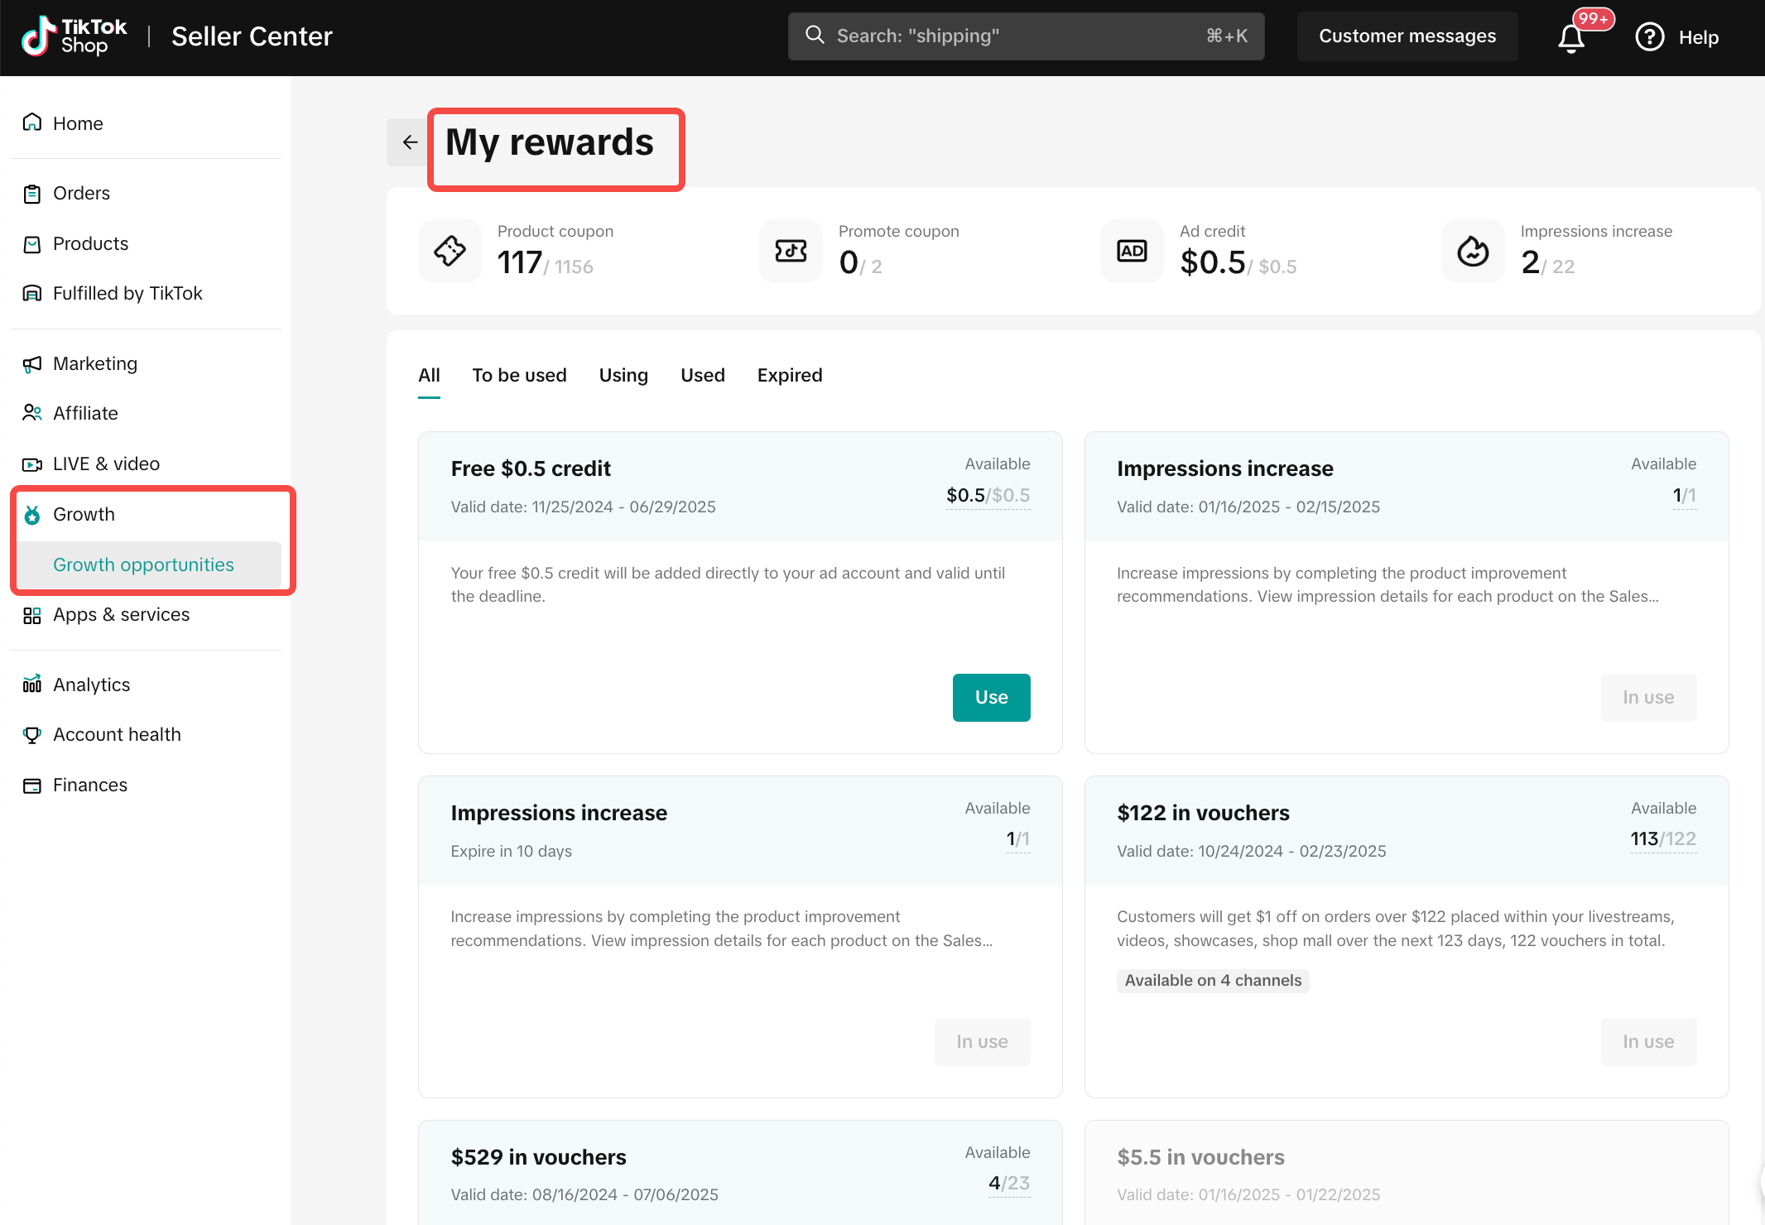Expand the Marketing sidebar menu

point(94,363)
